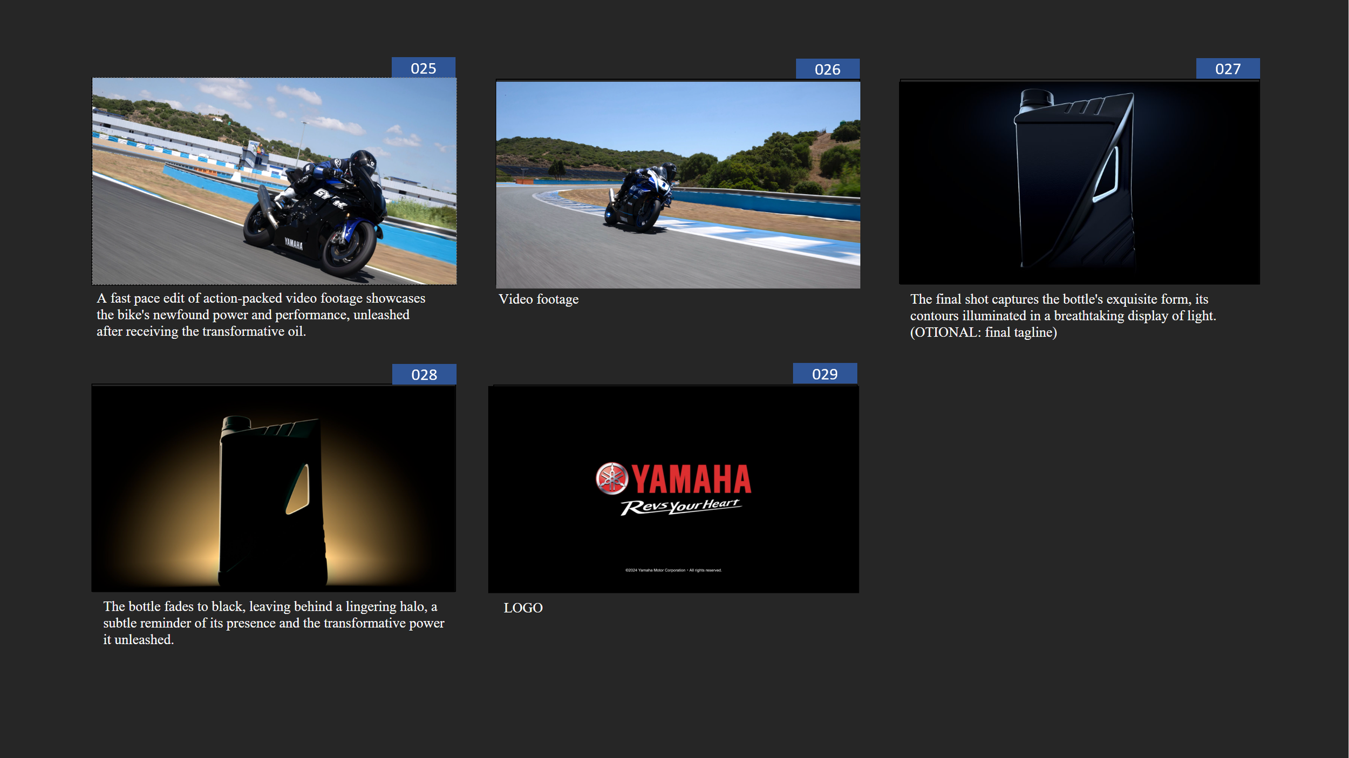Select the blue-lit oil bottle image
The width and height of the screenshot is (1349, 758).
pos(1079,182)
